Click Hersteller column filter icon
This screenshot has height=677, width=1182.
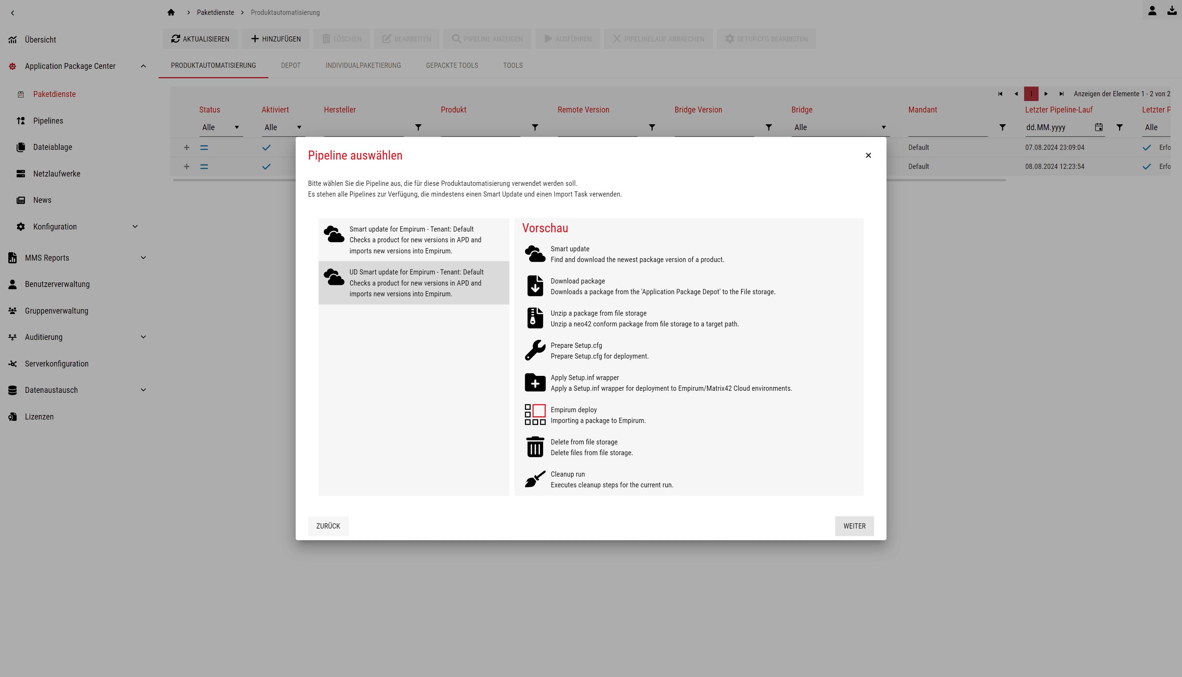point(418,127)
